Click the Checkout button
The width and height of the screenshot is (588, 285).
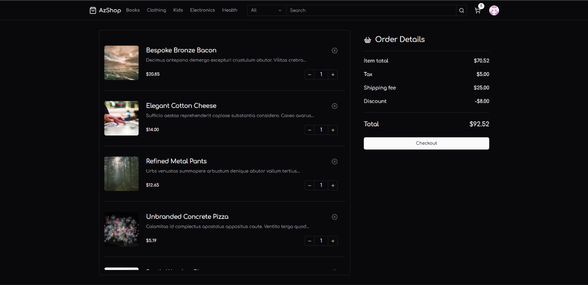point(426,143)
